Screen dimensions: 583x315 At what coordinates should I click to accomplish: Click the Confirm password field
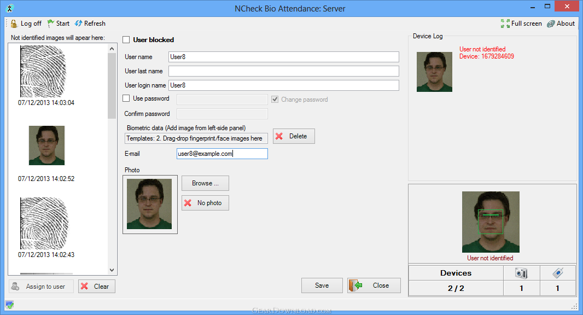[x=222, y=114]
